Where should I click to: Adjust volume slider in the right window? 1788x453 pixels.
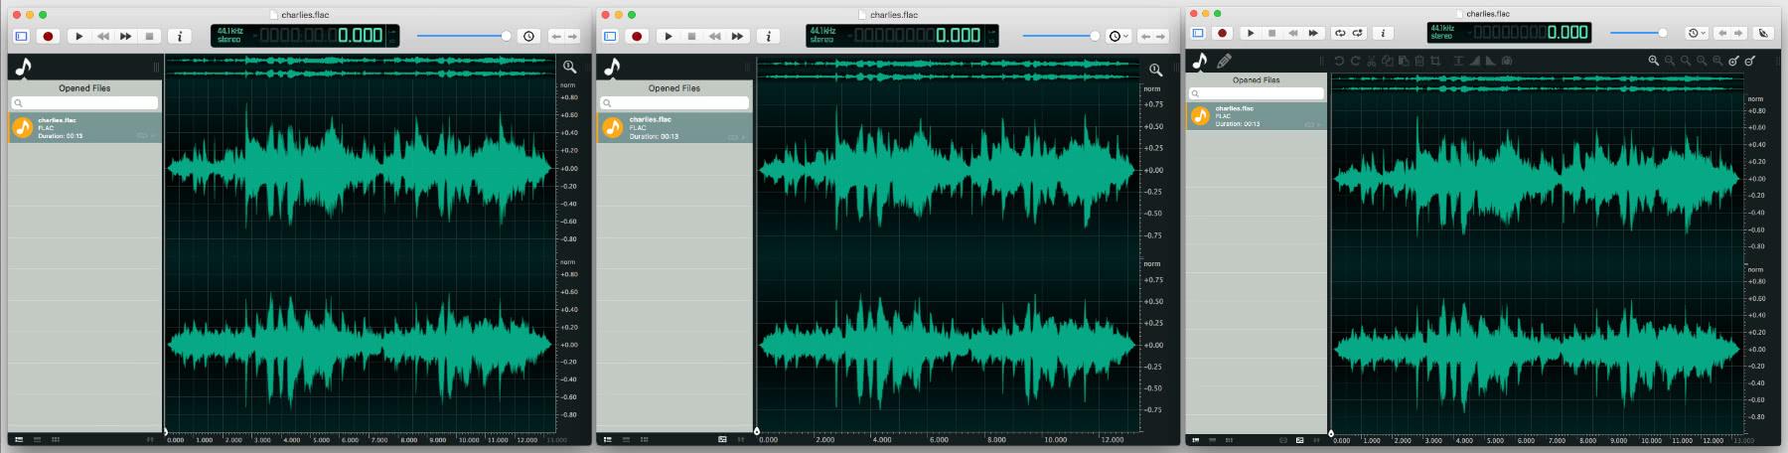pyautogui.click(x=1638, y=33)
